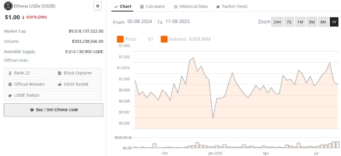Edit the To date 11-08-2025
This screenshot has width=341, height=156.
[x=177, y=21]
